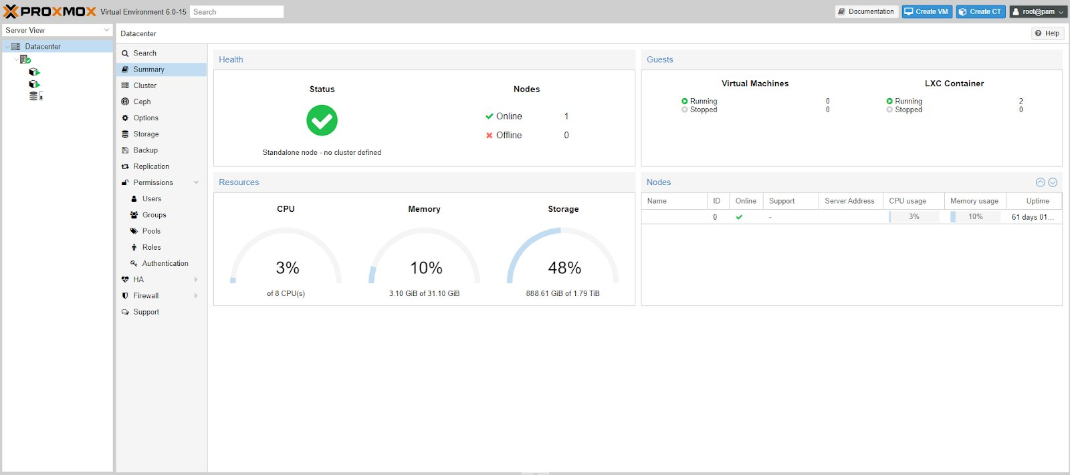Sort by the ID column header

click(718, 201)
